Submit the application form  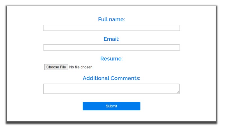tap(111, 106)
